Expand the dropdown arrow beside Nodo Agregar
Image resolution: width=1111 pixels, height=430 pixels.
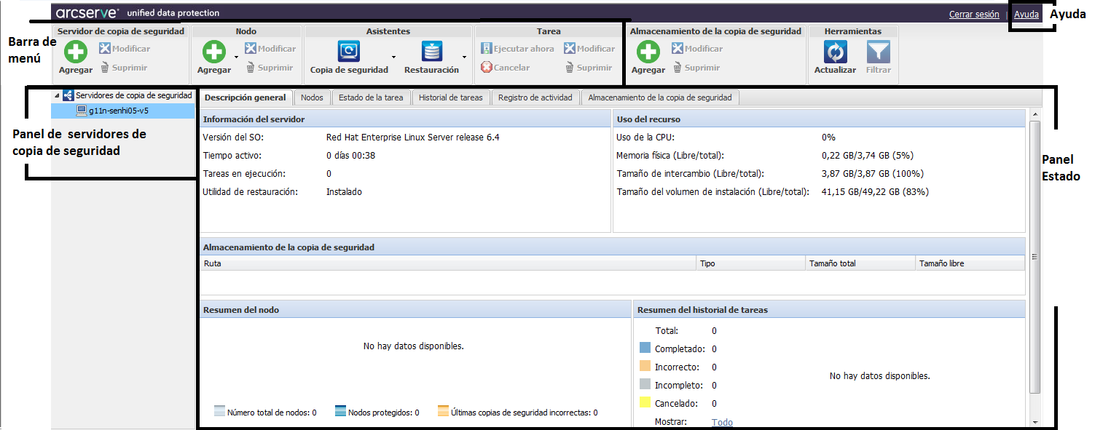pyautogui.click(x=236, y=56)
